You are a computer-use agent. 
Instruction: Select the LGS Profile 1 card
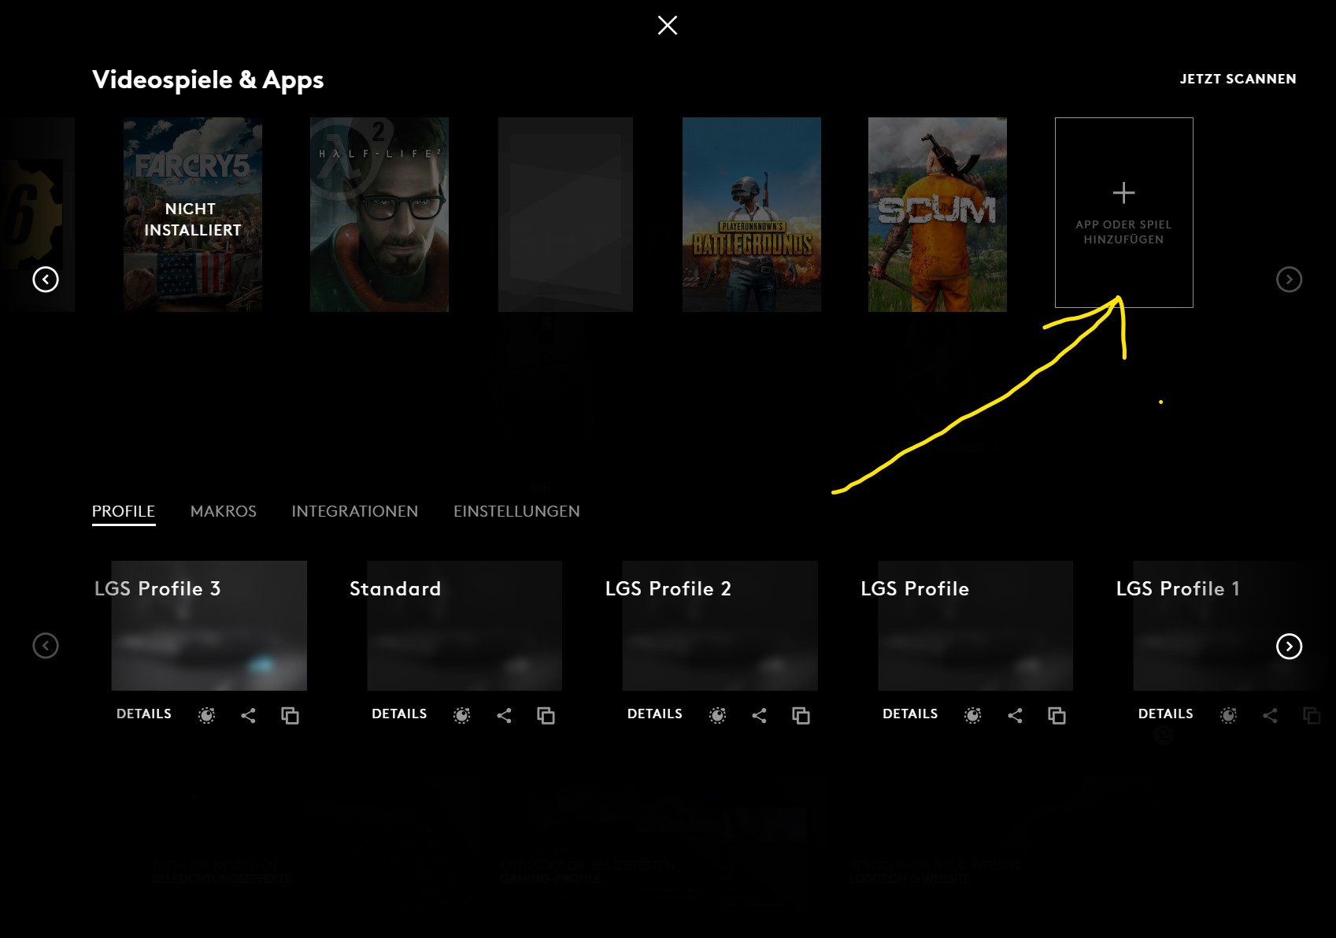pyautogui.click(x=1231, y=625)
